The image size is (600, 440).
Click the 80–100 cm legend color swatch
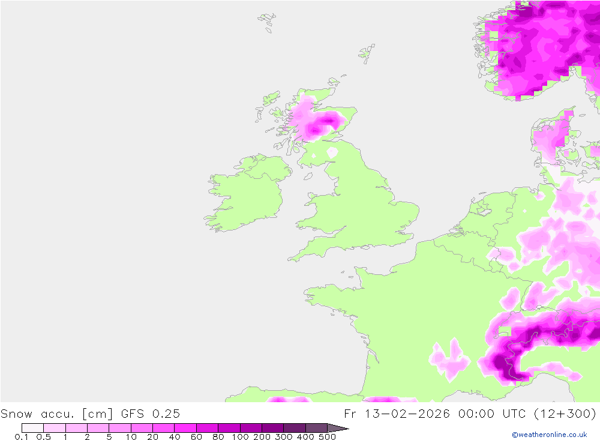point(229,428)
